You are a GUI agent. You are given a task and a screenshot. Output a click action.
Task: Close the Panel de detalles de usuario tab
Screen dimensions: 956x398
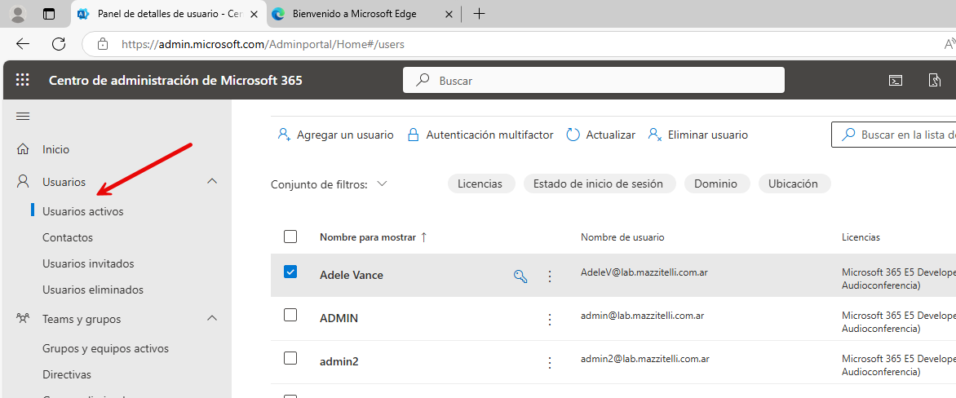tap(254, 13)
